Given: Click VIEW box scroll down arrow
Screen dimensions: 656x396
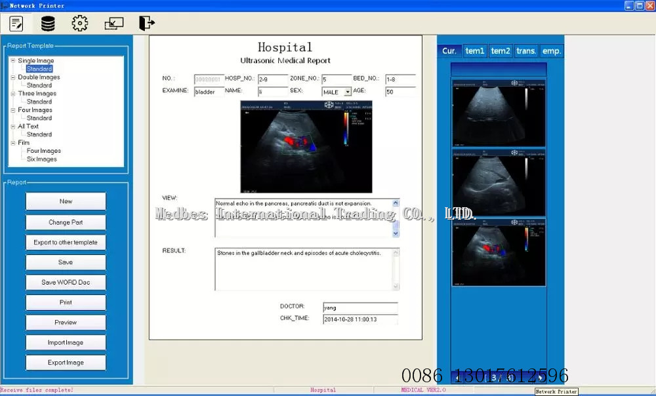Looking at the screenshot, I should pyautogui.click(x=396, y=233).
